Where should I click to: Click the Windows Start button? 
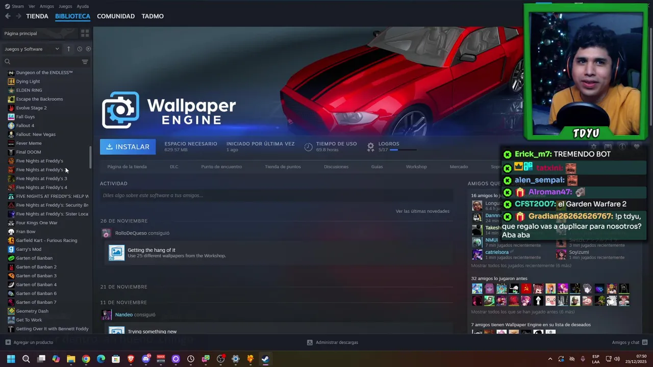point(11,359)
